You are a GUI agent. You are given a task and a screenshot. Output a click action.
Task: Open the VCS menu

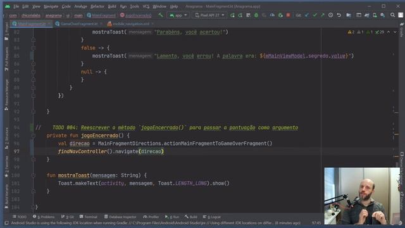point(146,6)
